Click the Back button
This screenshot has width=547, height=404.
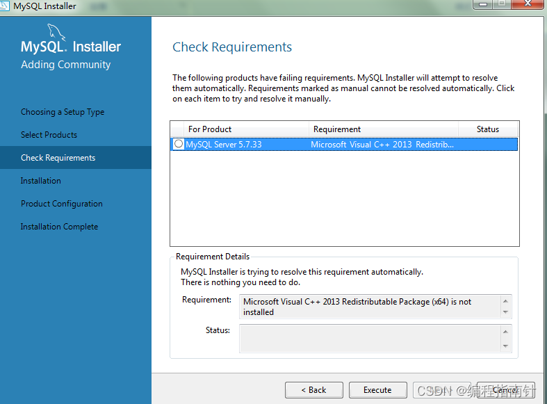314,390
